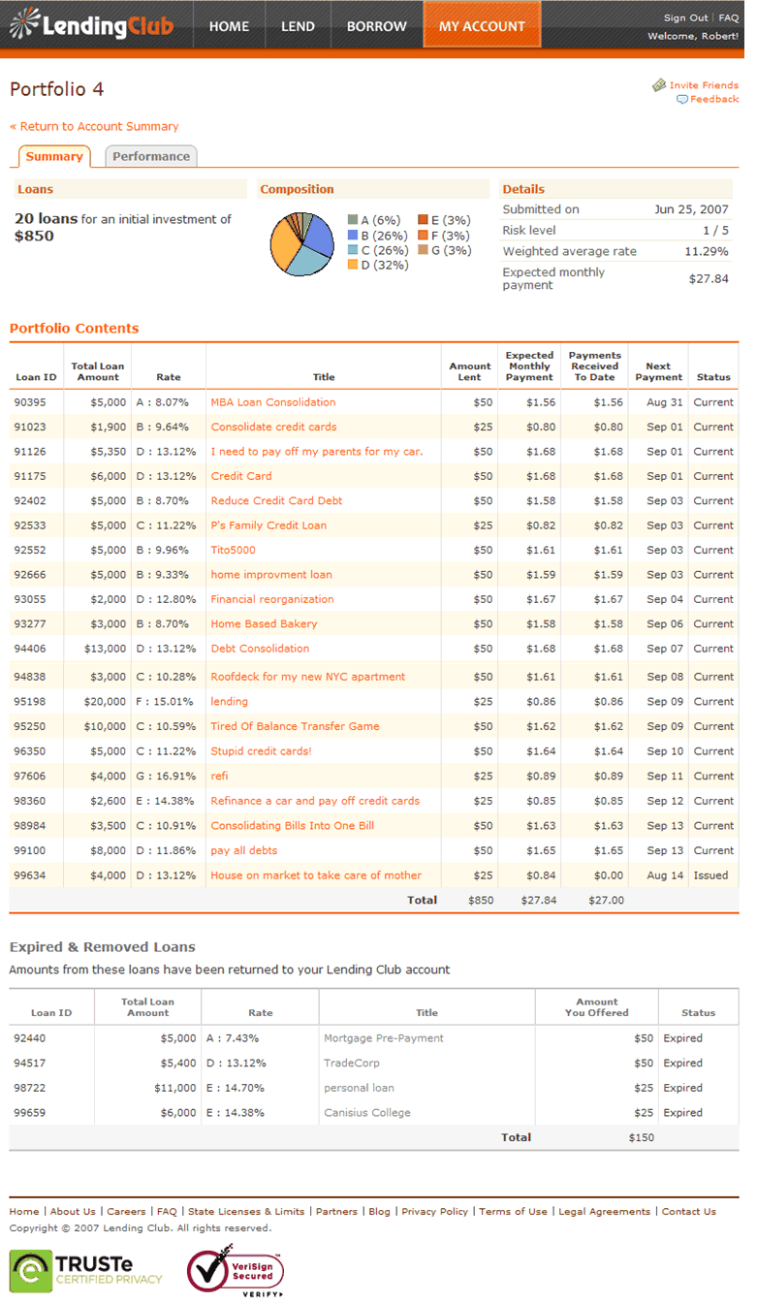Click the grade D legend color swatch

[353, 265]
